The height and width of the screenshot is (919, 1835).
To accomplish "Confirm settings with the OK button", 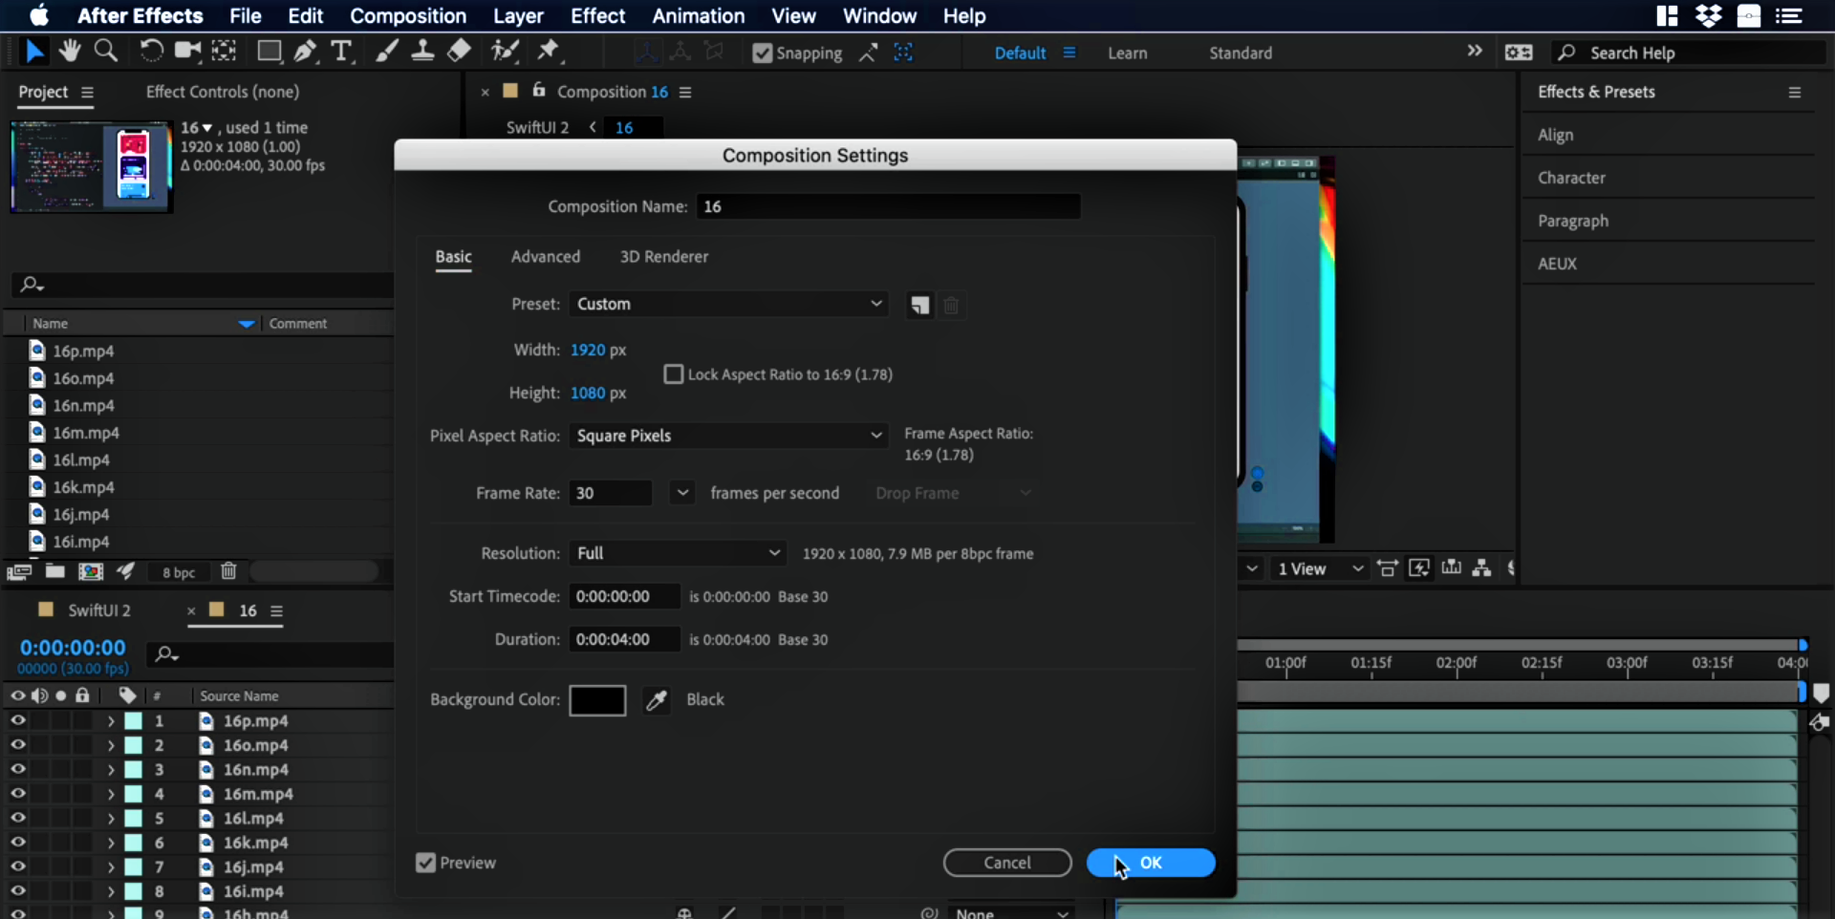I will coord(1151,863).
